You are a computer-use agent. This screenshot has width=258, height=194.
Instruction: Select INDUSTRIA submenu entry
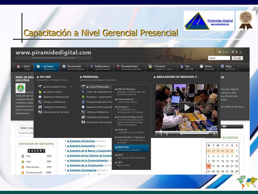pyautogui.click(x=131, y=149)
